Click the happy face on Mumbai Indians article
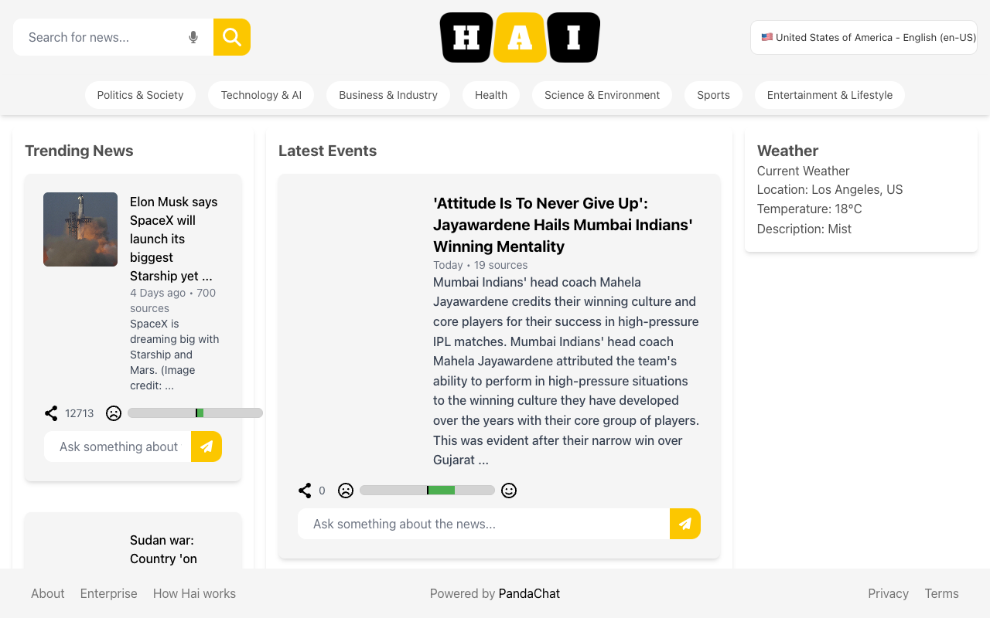This screenshot has height=618, width=990. (x=509, y=491)
